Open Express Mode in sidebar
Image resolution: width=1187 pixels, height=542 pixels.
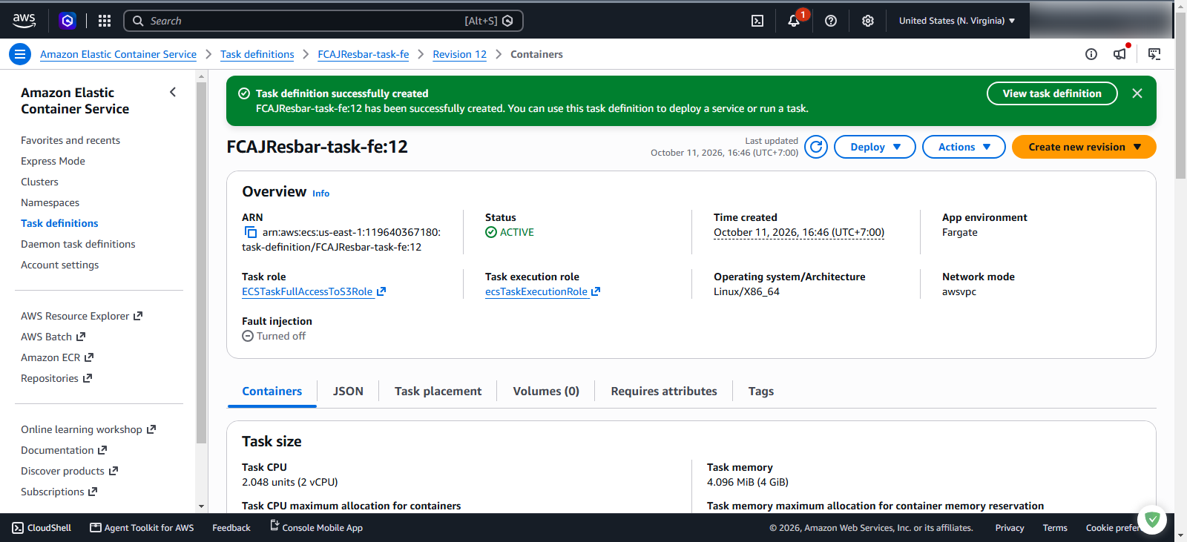click(x=53, y=161)
